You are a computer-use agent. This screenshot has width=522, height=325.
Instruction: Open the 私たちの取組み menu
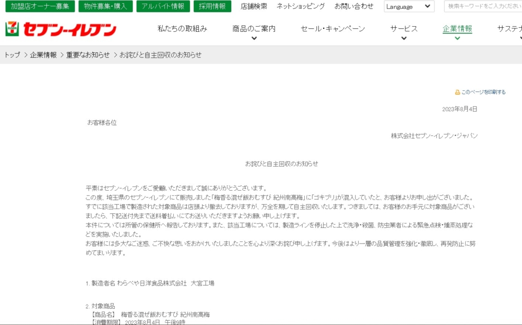tap(182, 29)
